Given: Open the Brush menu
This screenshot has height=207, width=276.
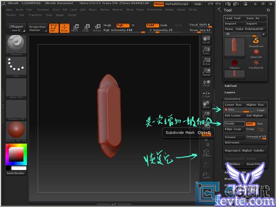Looking at the screenshot, I should coord(19,10).
